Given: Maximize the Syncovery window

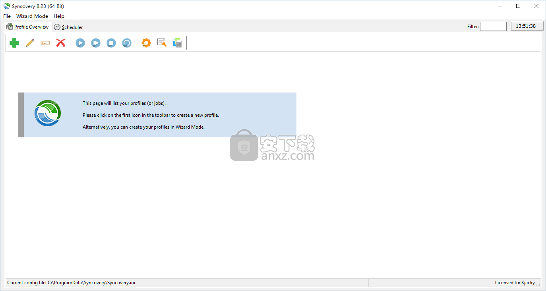Looking at the screenshot, I should (518, 6).
